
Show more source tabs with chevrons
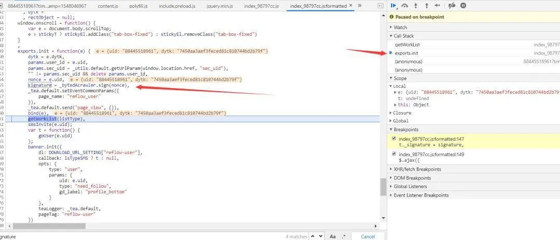coord(359,6)
